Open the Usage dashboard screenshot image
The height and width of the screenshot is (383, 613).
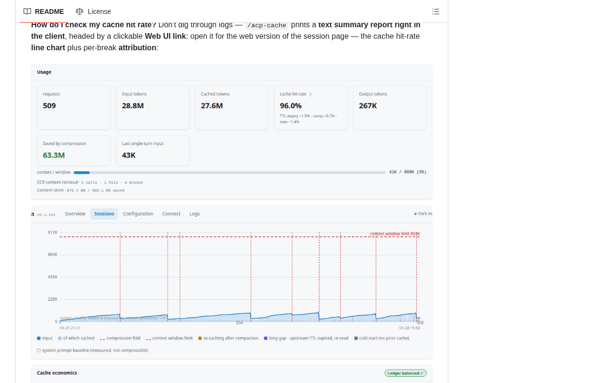pyautogui.click(x=232, y=132)
